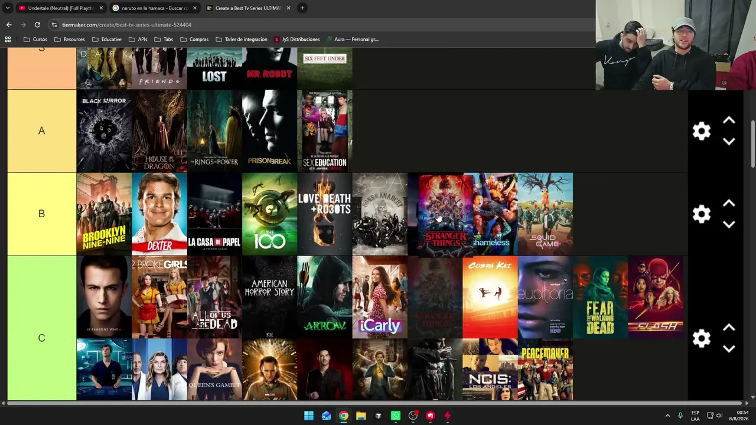
Task: Choose the Shameless poster
Action: pos(495,214)
